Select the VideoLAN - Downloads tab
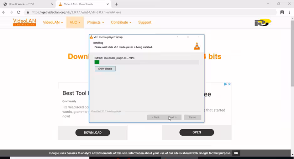Image resolution: width=294 pixels, height=159 pixels. pyautogui.click(x=84, y=4)
